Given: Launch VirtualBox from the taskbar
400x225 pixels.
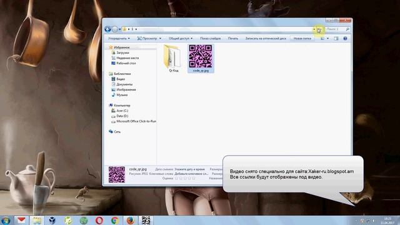Looking at the screenshot, I should (x=52, y=221).
